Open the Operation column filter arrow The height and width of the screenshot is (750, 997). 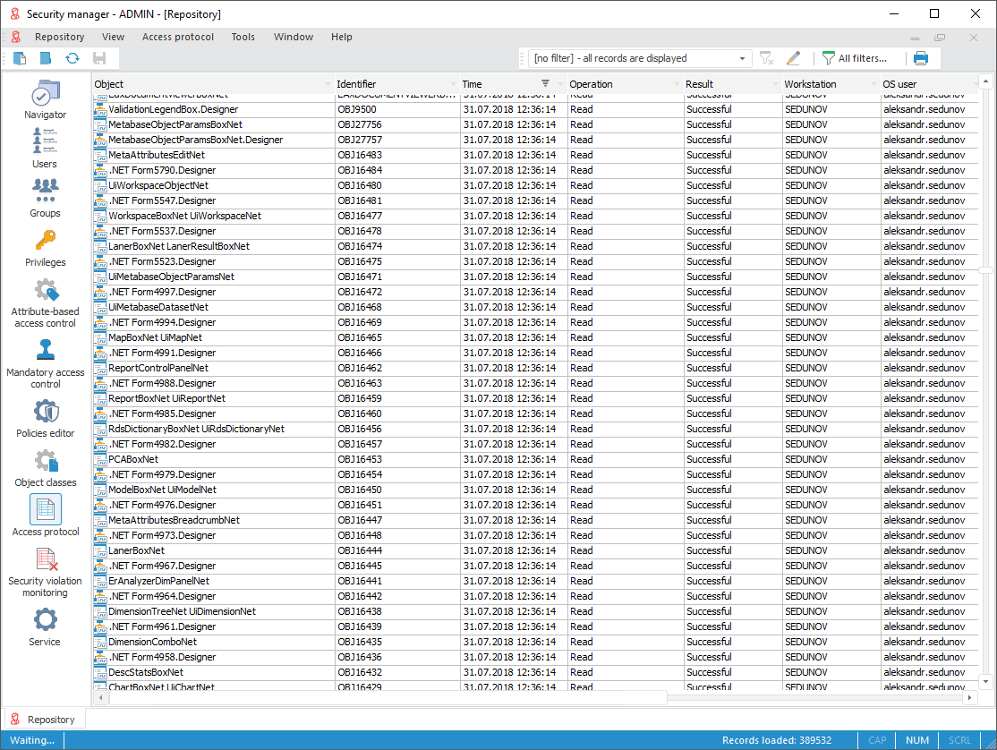point(677,84)
